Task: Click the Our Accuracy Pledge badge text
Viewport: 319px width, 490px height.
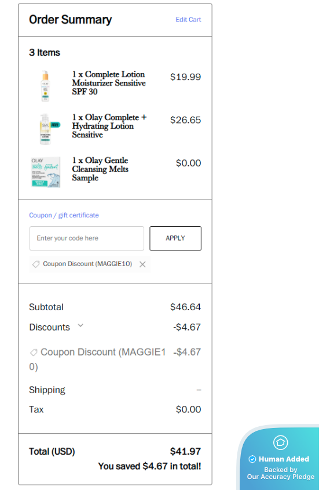Action: tap(281, 477)
